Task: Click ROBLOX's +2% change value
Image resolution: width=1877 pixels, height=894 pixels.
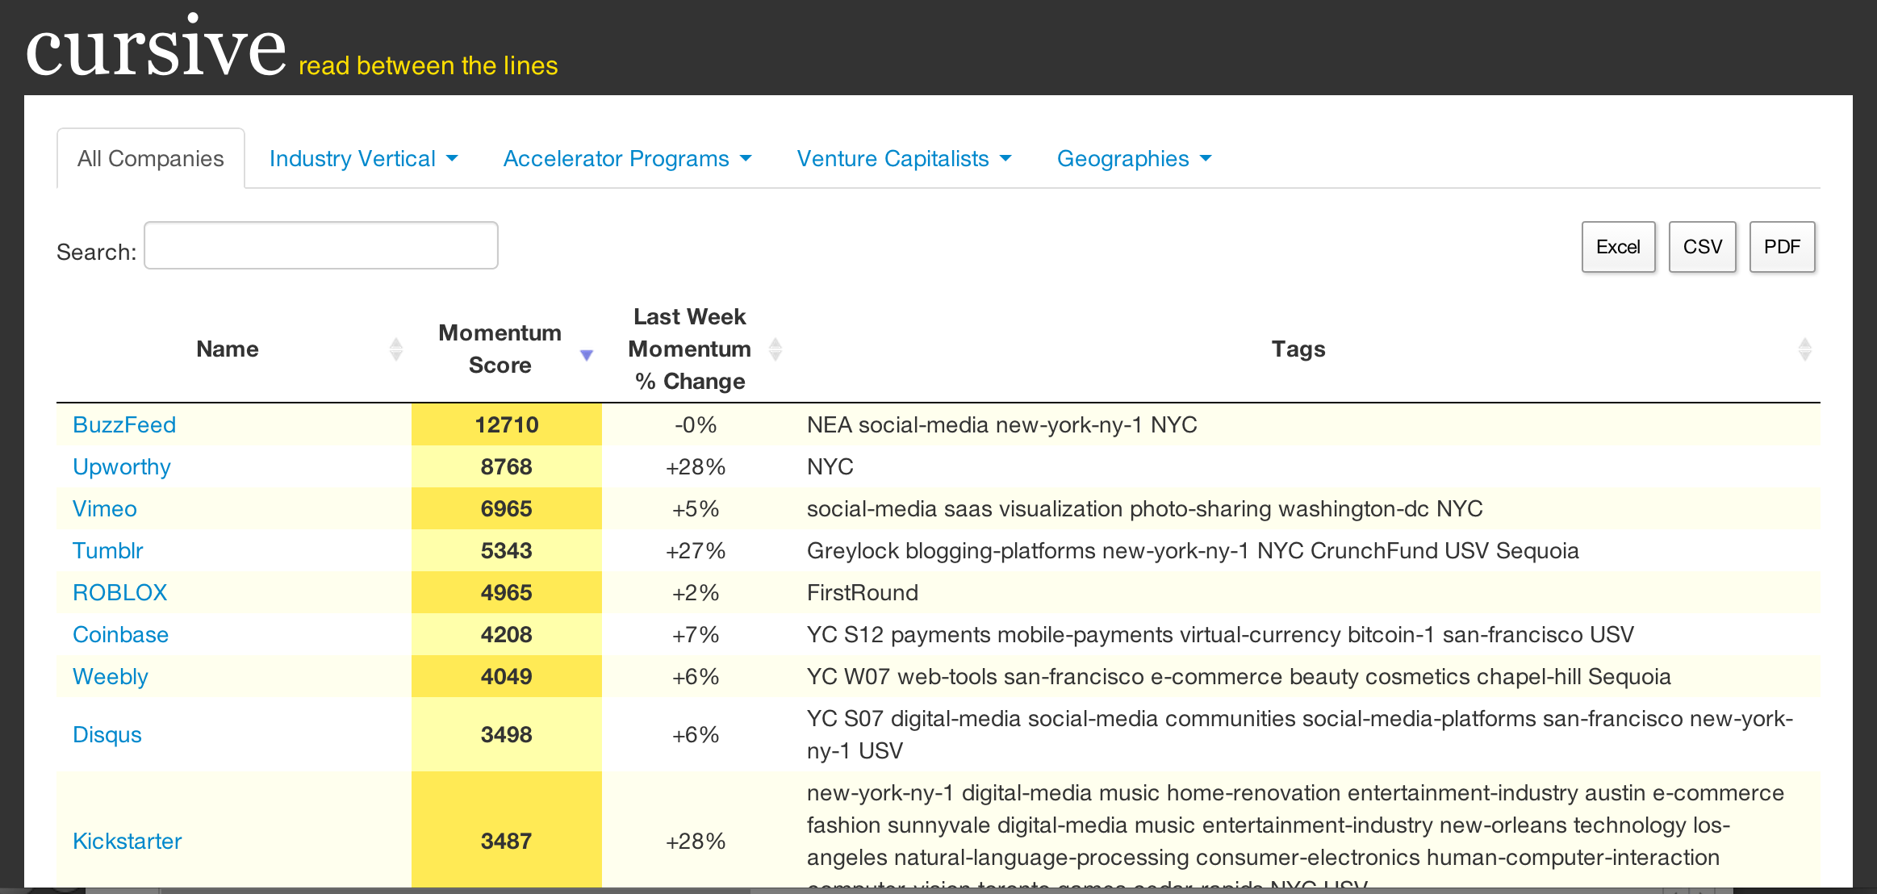Action: point(696,593)
